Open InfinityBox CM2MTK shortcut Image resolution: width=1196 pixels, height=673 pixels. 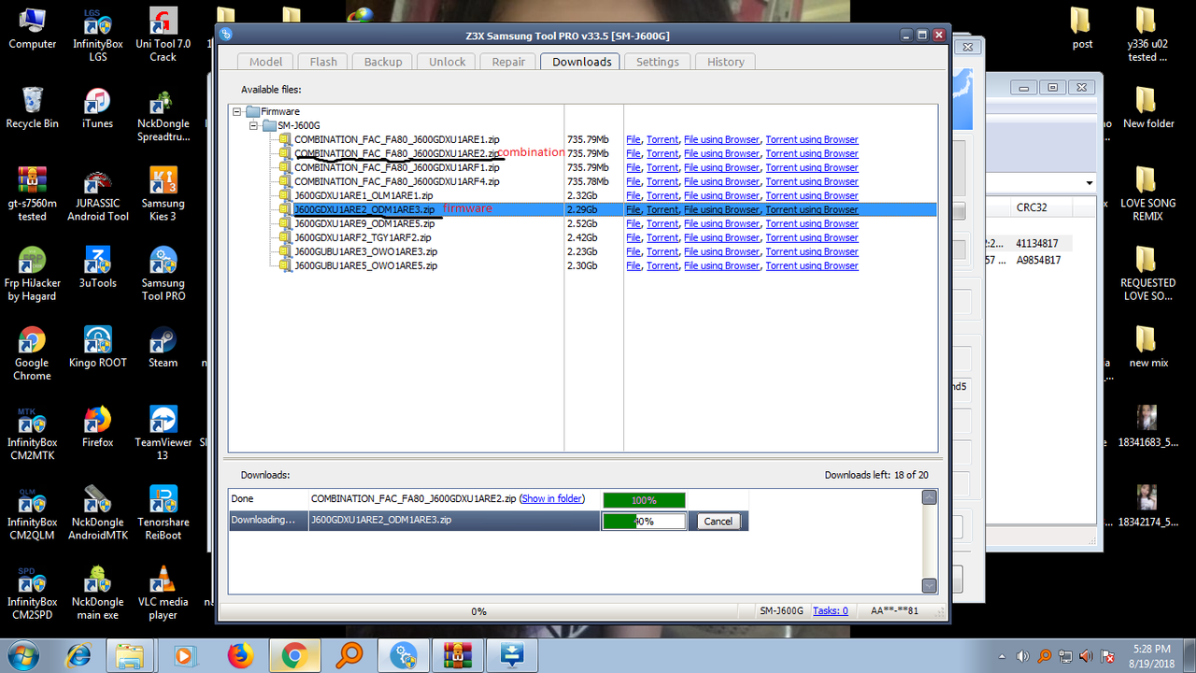(x=32, y=434)
